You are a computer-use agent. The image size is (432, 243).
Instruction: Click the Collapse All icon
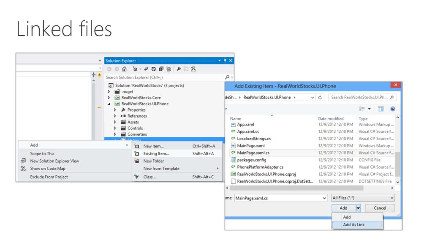tap(161, 69)
